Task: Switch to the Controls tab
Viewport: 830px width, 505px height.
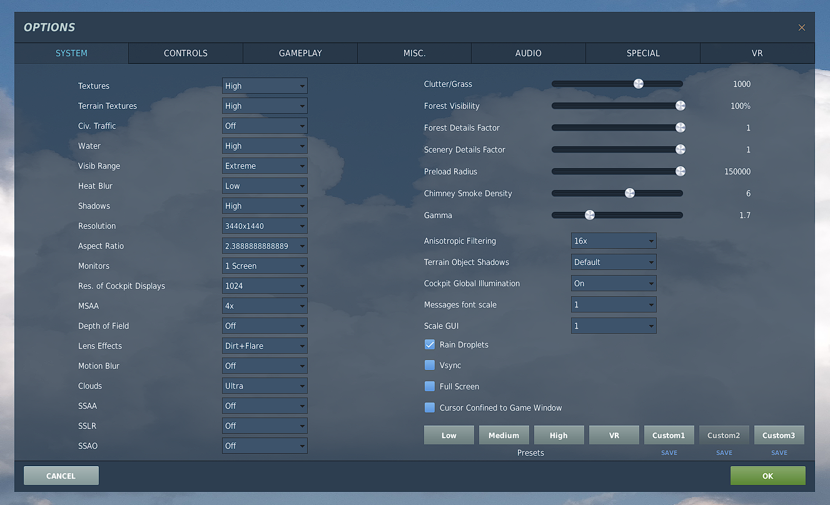Action: click(186, 53)
